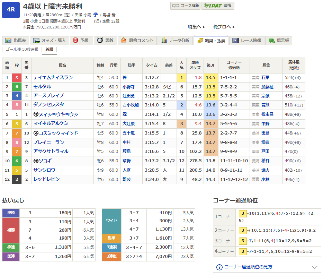Click the 出馬表 tab icon

[x=8, y=41]
